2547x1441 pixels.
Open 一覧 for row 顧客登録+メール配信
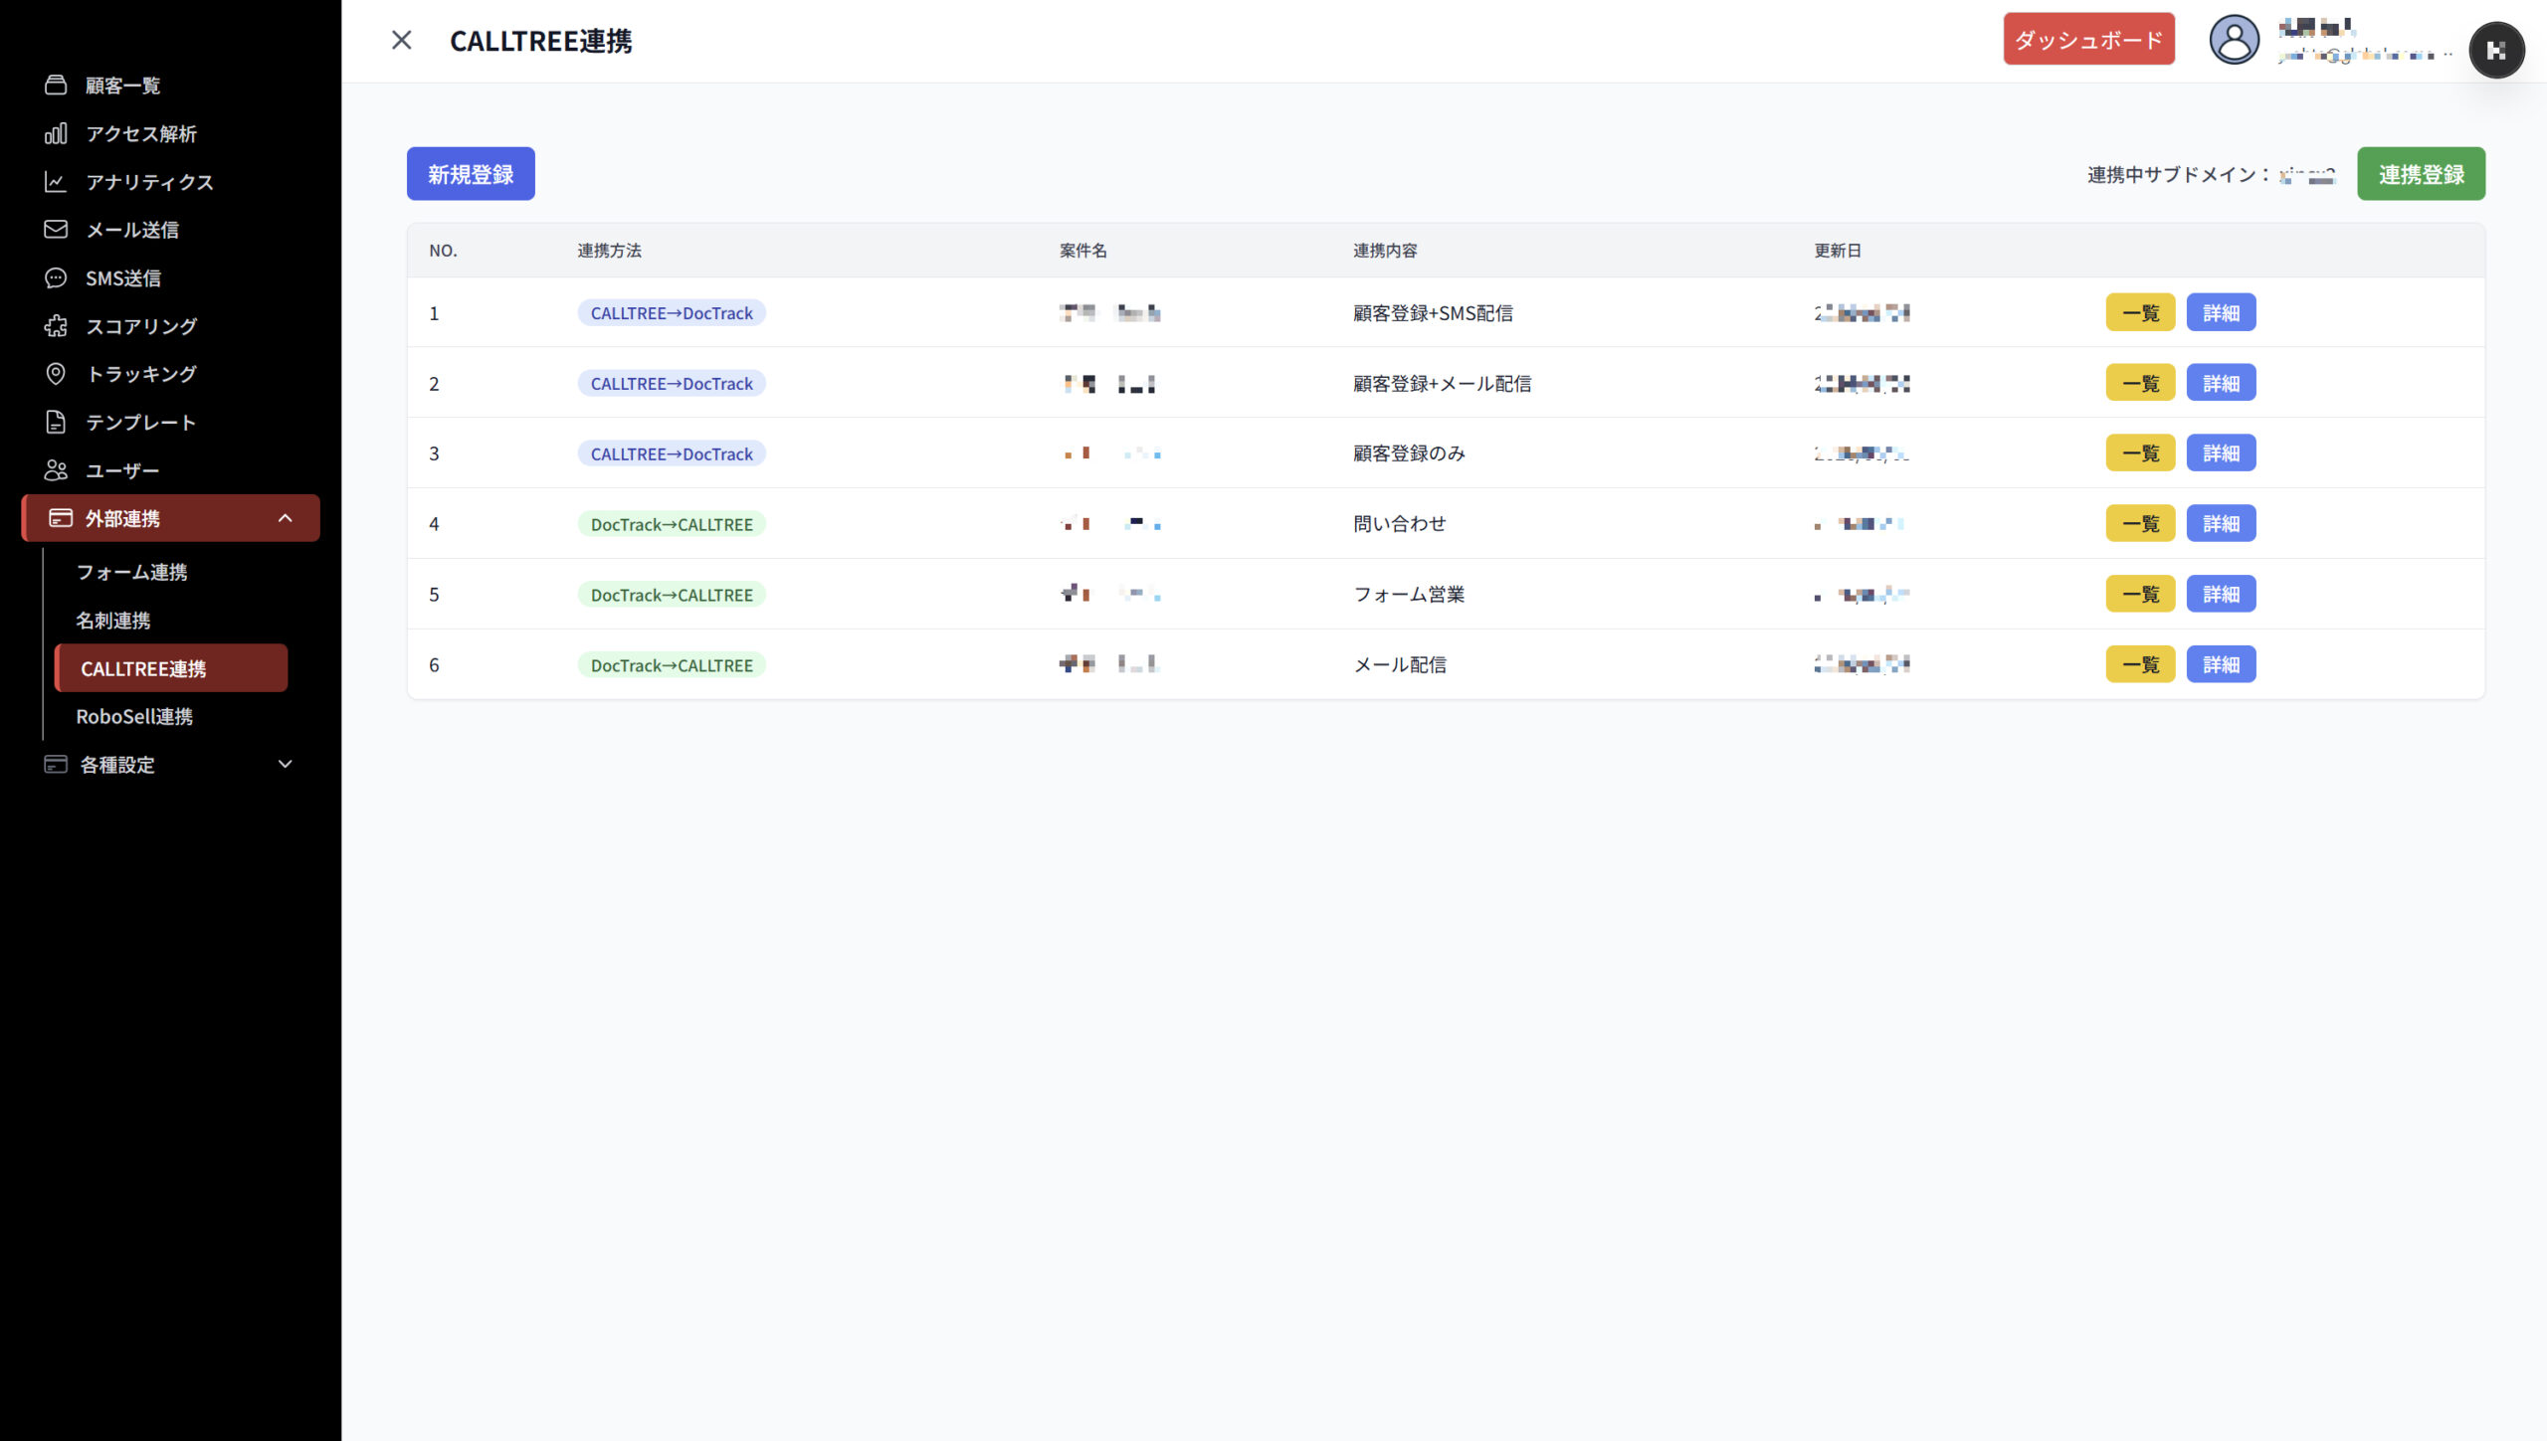coord(2140,384)
